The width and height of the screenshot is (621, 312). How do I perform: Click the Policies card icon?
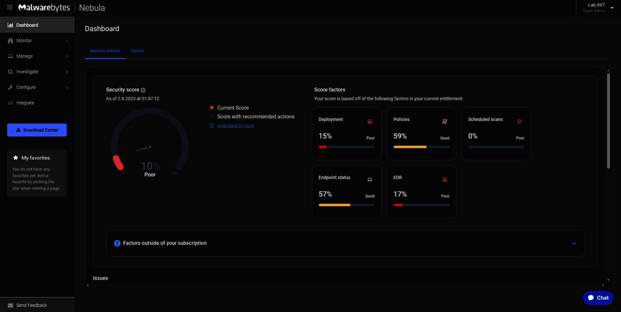[445, 121]
